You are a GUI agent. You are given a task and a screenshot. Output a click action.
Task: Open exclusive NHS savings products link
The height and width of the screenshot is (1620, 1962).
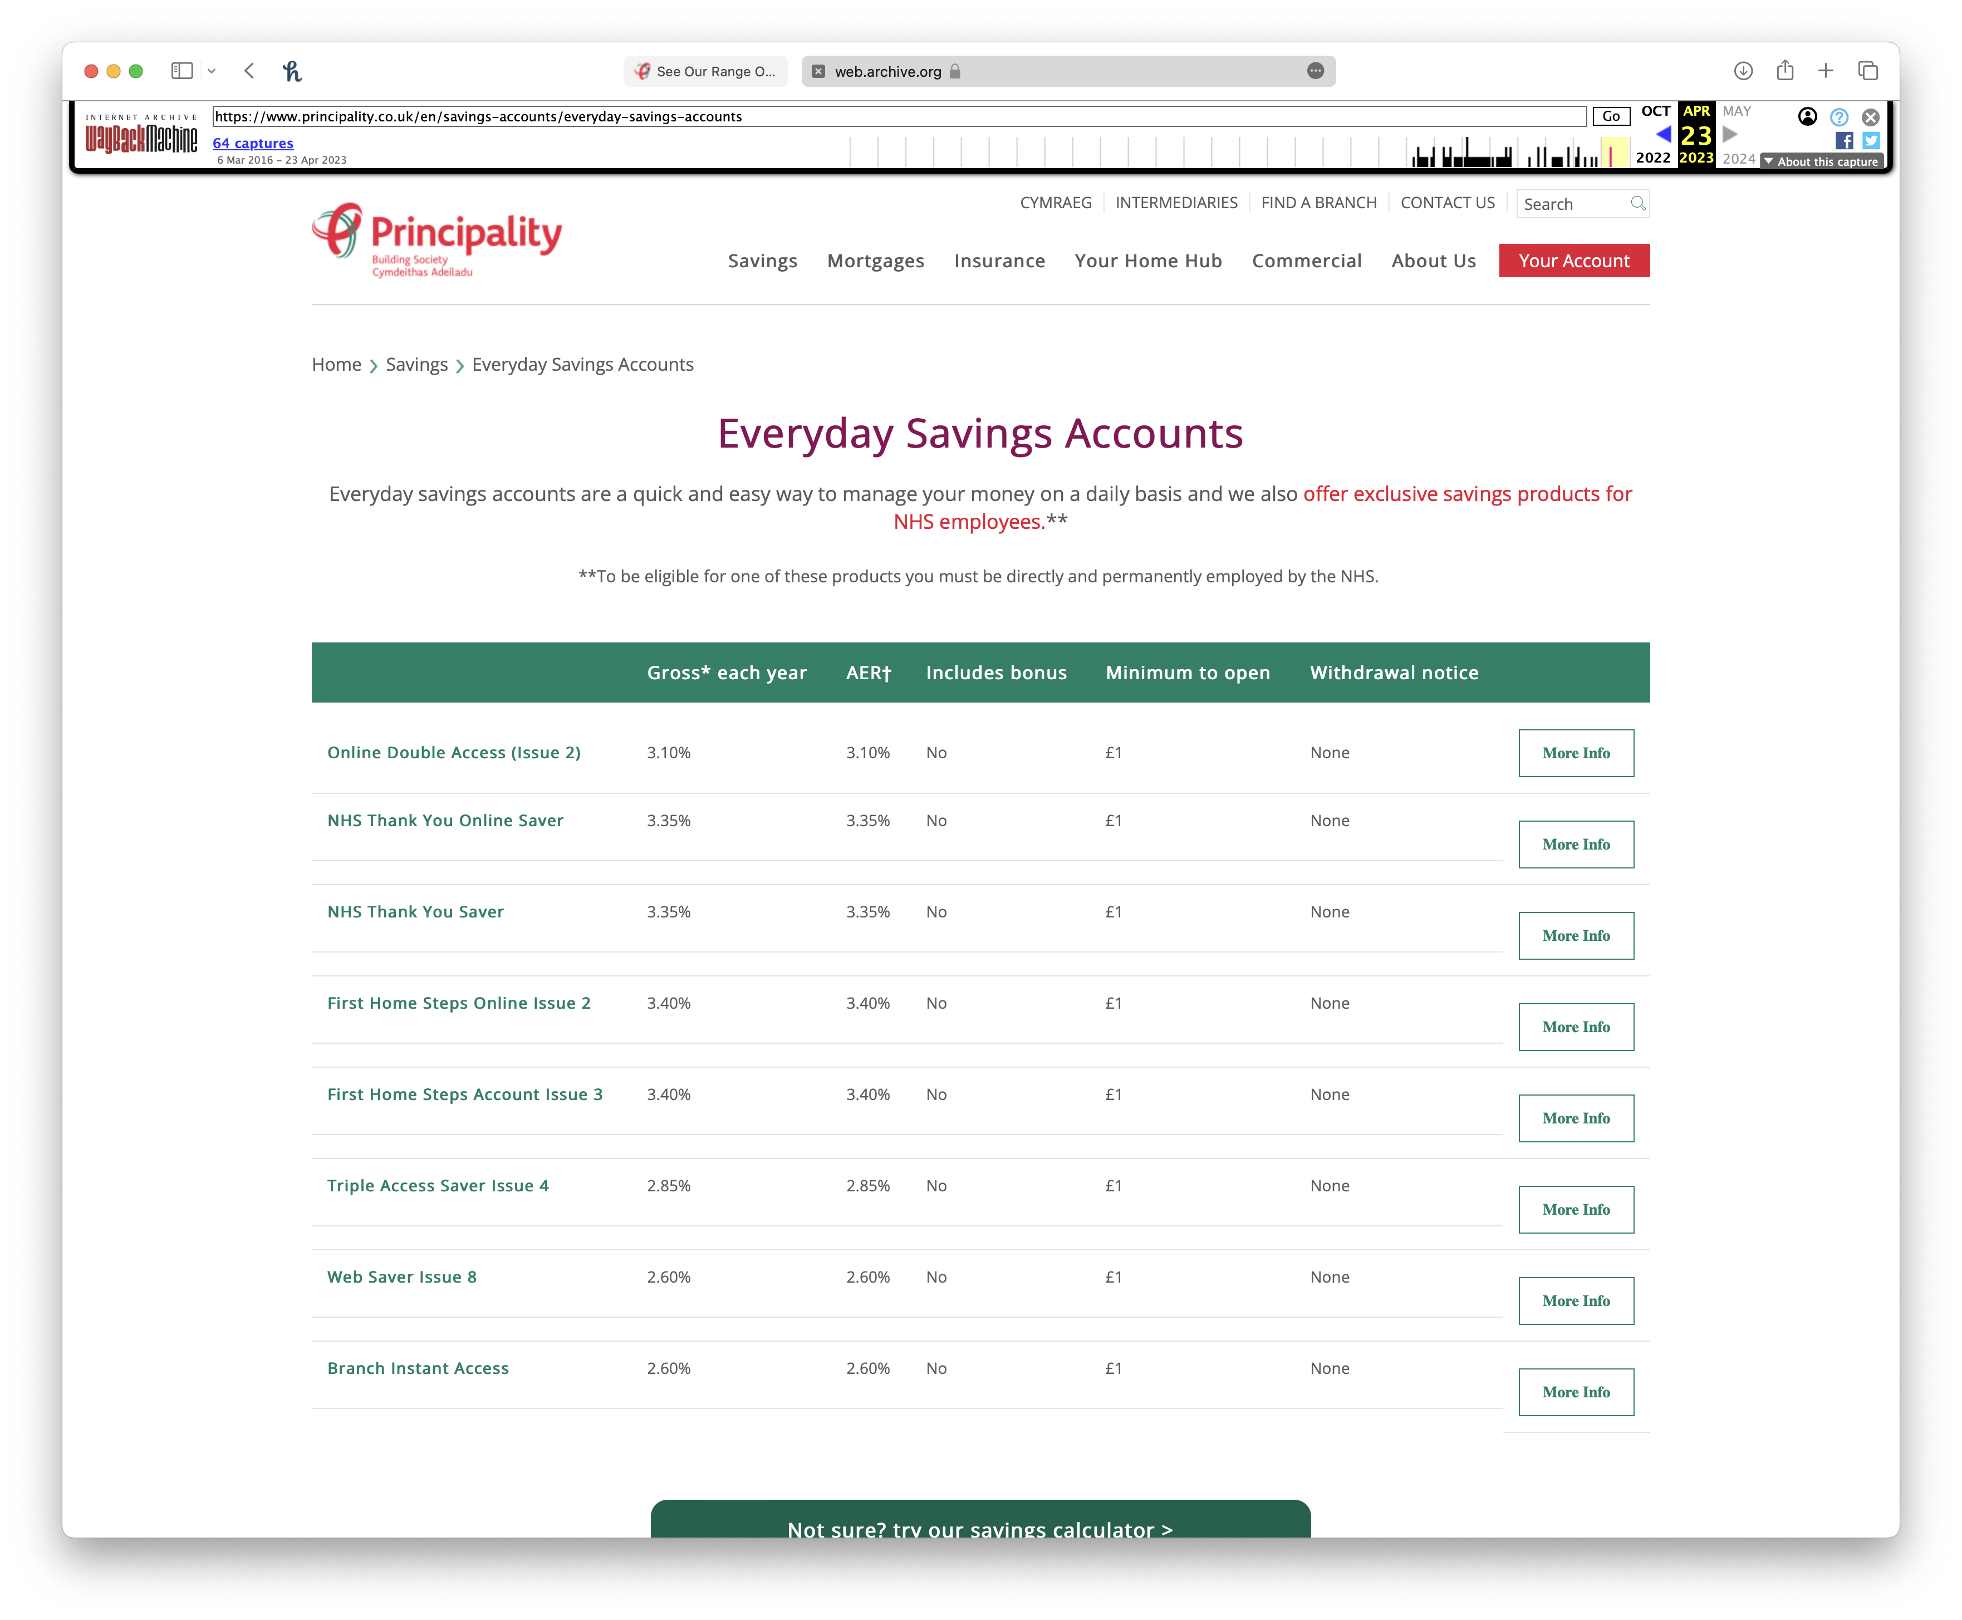click(x=1467, y=494)
